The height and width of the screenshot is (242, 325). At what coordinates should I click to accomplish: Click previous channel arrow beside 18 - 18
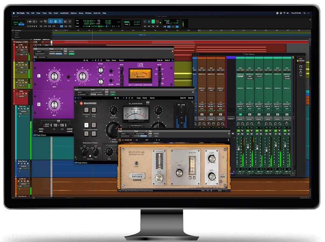(51, 125)
